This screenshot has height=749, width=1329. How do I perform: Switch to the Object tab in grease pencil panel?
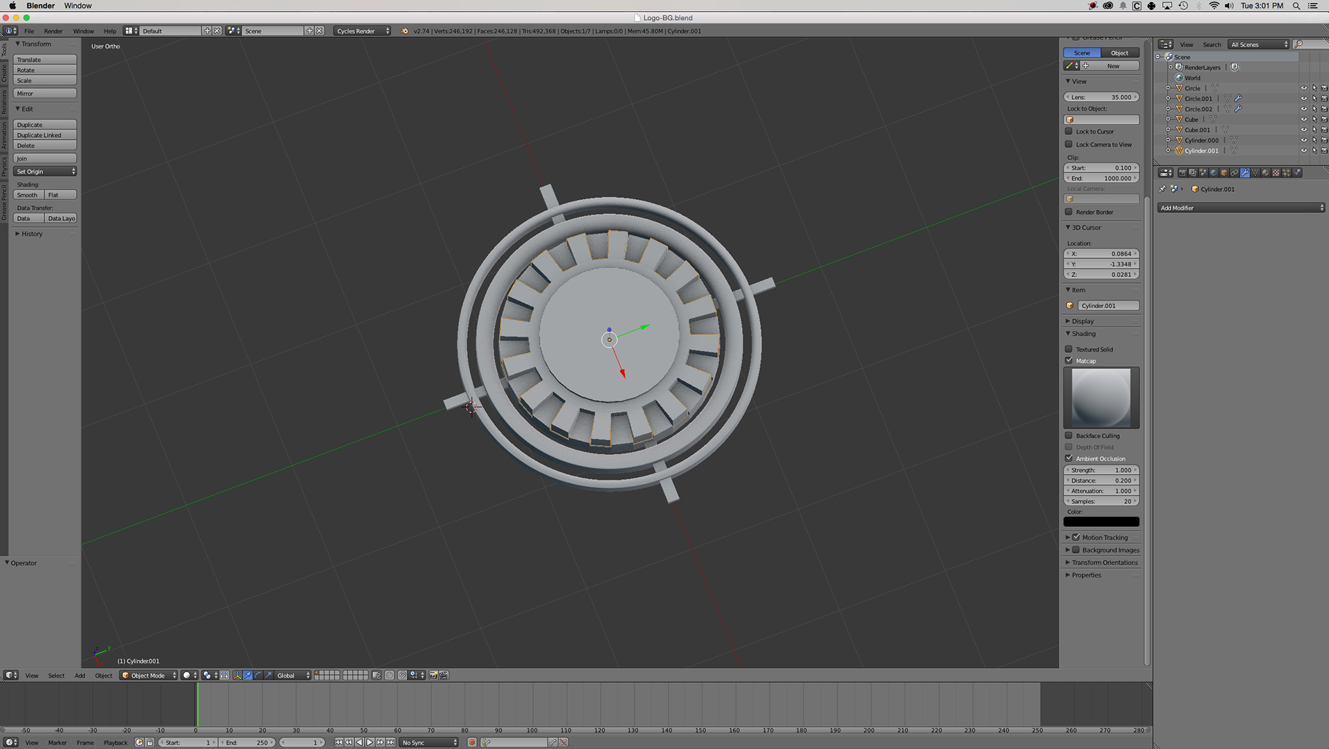[x=1119, y=53]
